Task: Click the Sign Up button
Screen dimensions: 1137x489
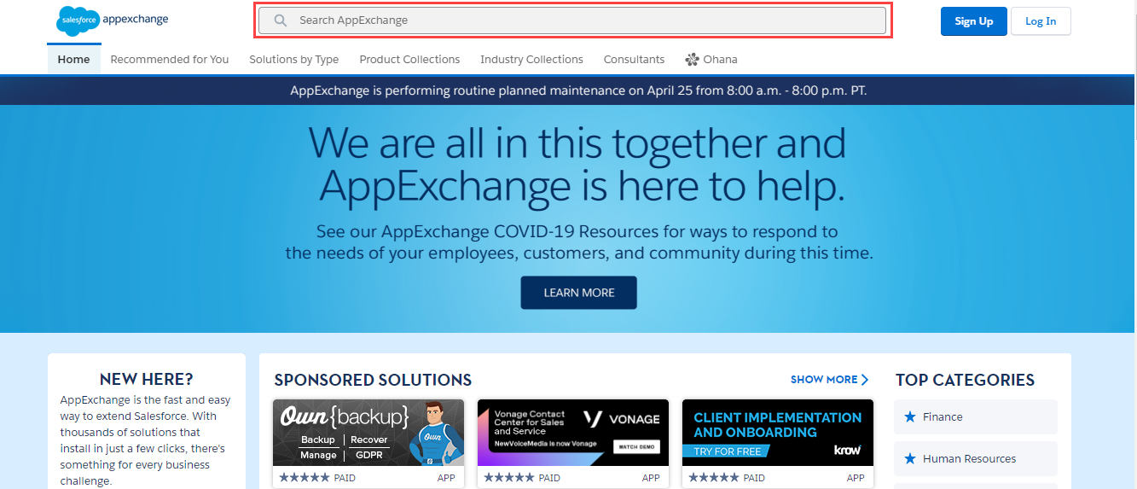Action: point(974,21)
